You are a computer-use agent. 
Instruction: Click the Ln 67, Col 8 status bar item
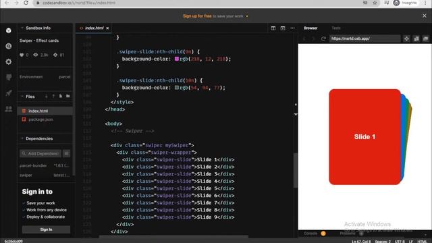pyautogui.click(x=361, y=242)
